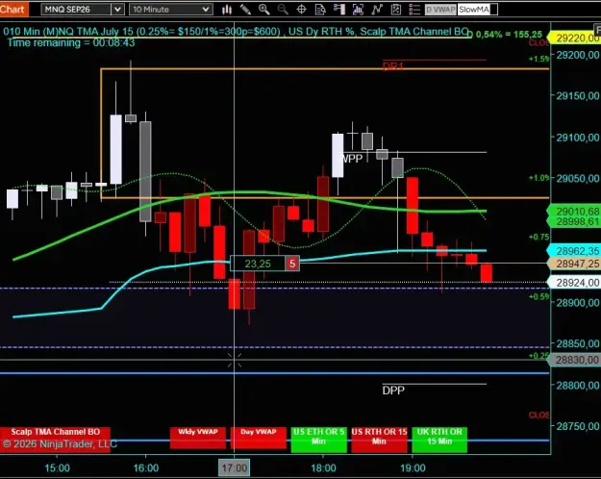This screenshot has height=479, width=601.
Task: Open the indicators icon
Action: [x=358, y=10]
